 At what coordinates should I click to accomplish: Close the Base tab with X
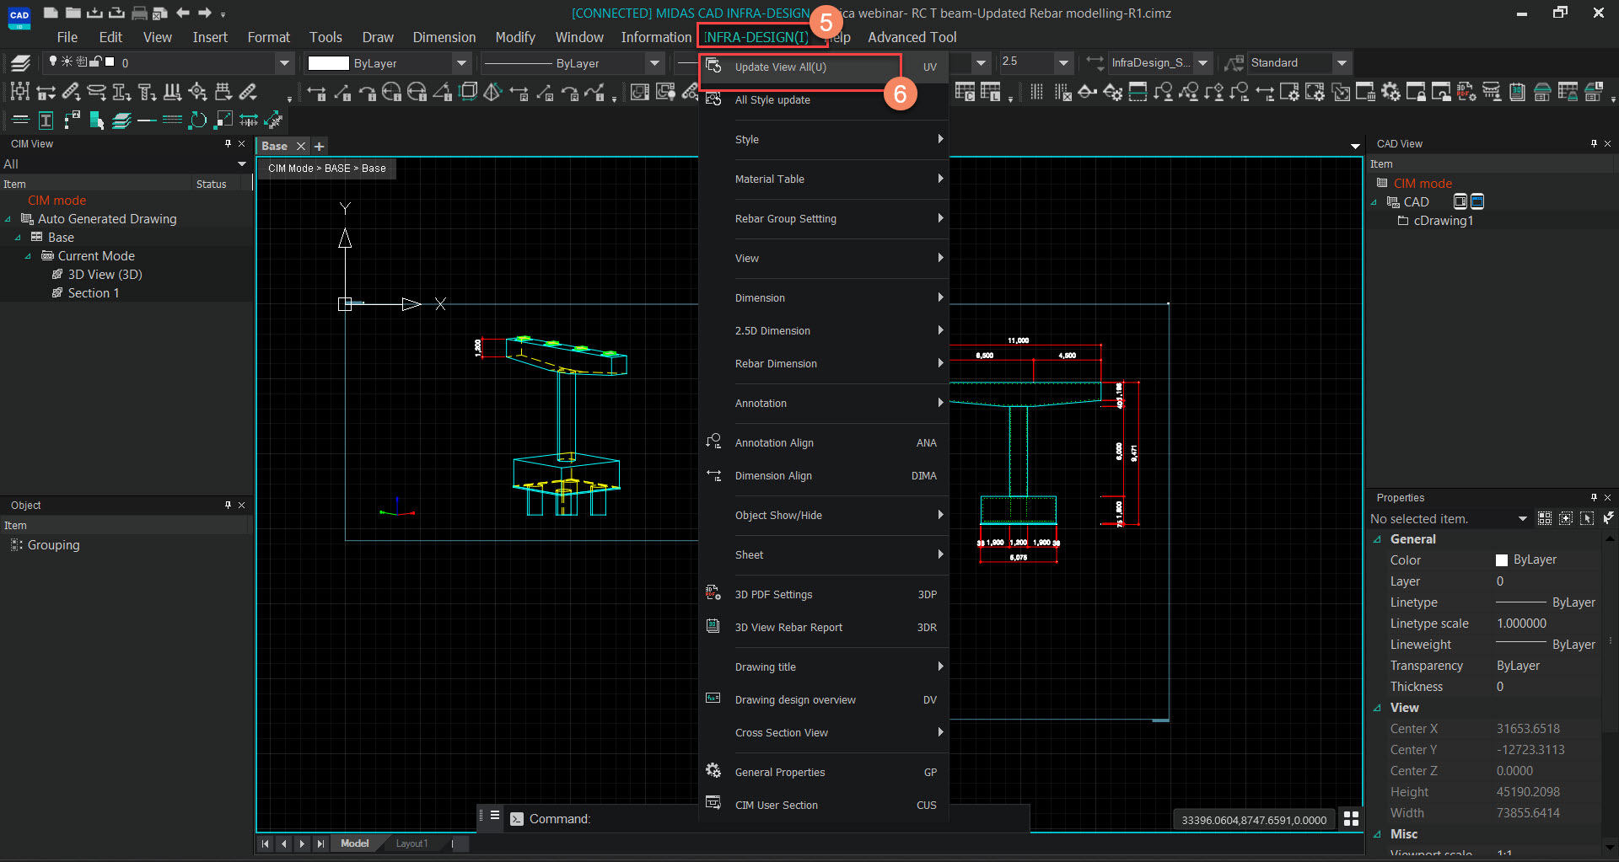pos(300,146)
